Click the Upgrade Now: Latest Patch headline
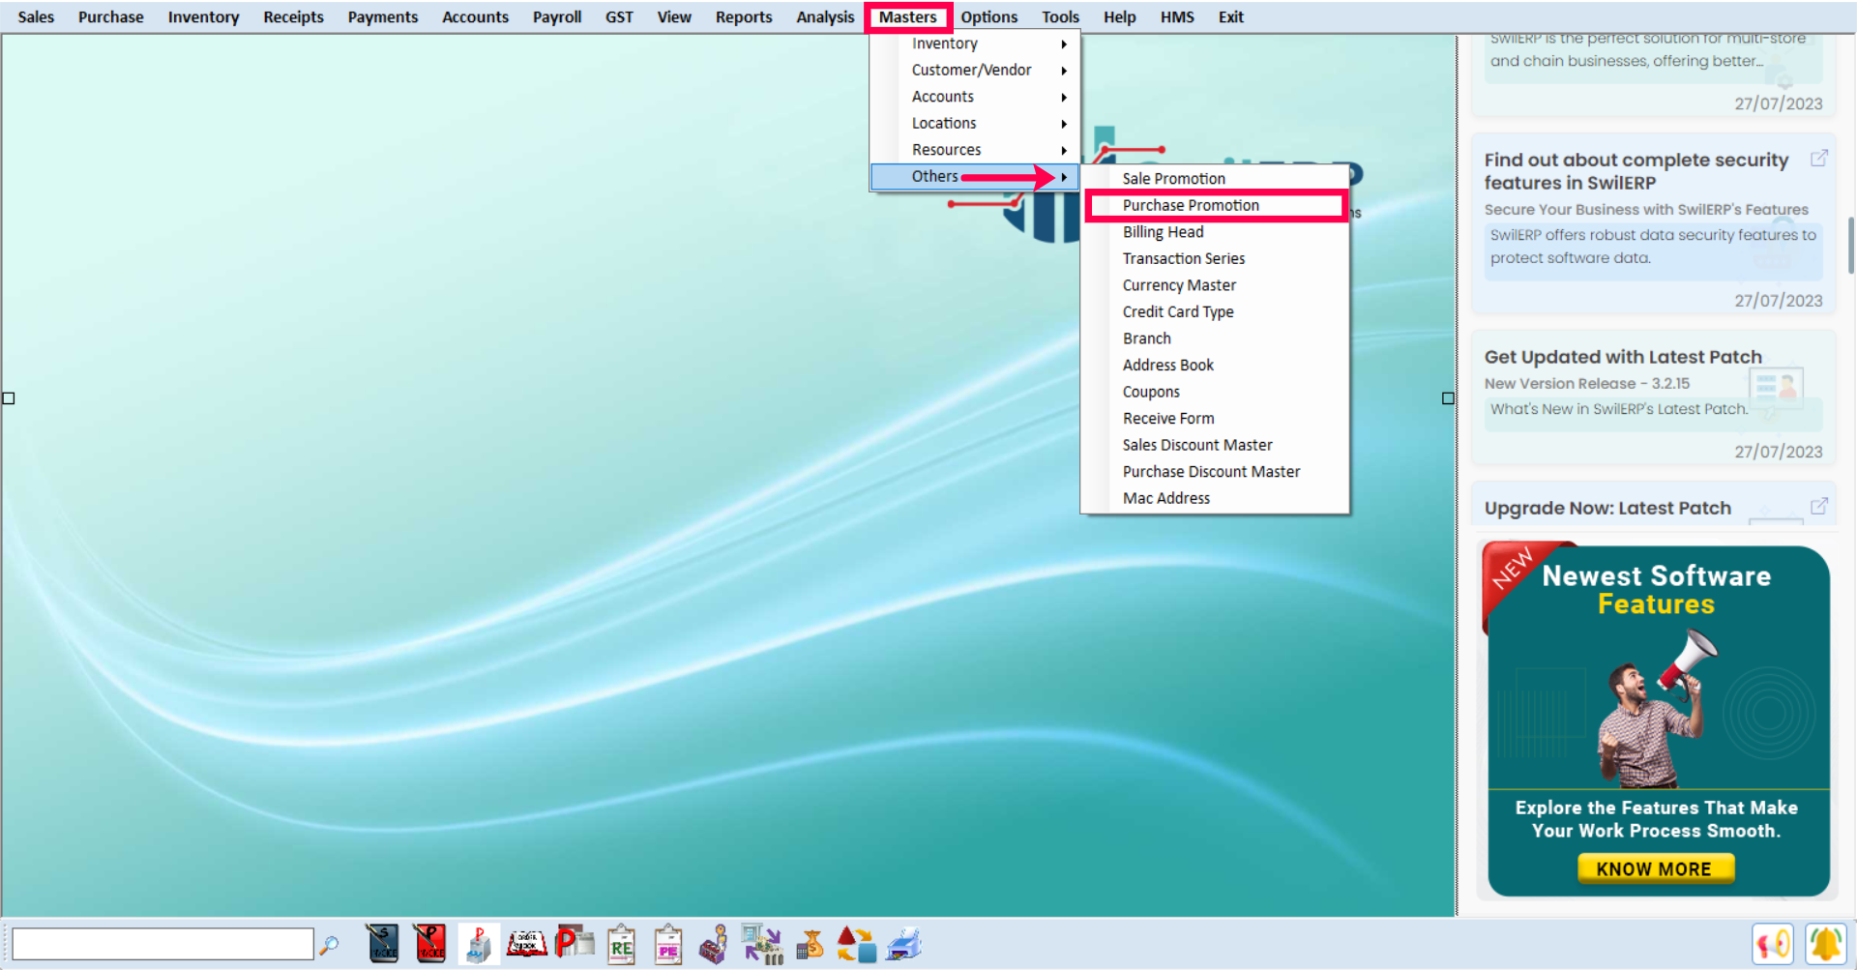Image resolution: width=1857 pixels, height=970 pixels. 1607,508
